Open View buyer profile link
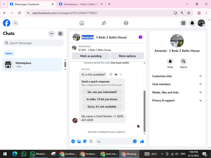211x158 pixels. (120, 63)
